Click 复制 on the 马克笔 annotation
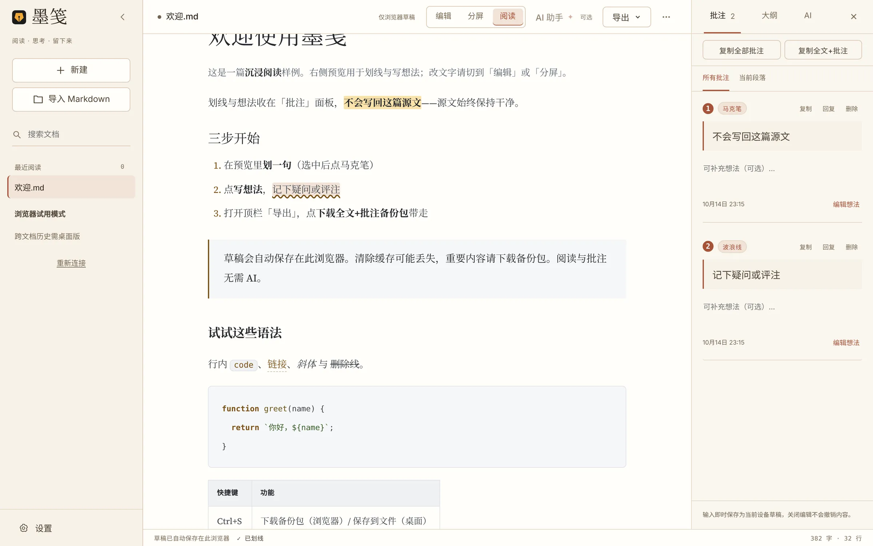The width and height of the screenshot is (873, 546). click(x=805, y=109)
